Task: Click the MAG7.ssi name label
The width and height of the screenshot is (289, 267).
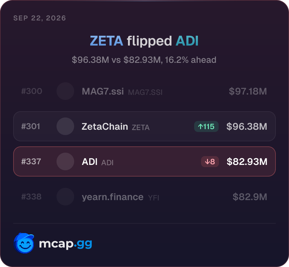Action: coord(103,91)
